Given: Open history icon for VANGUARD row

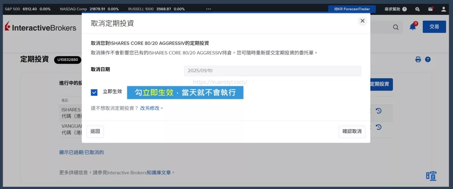Looking at the screenshot, I should pos(379,127).
